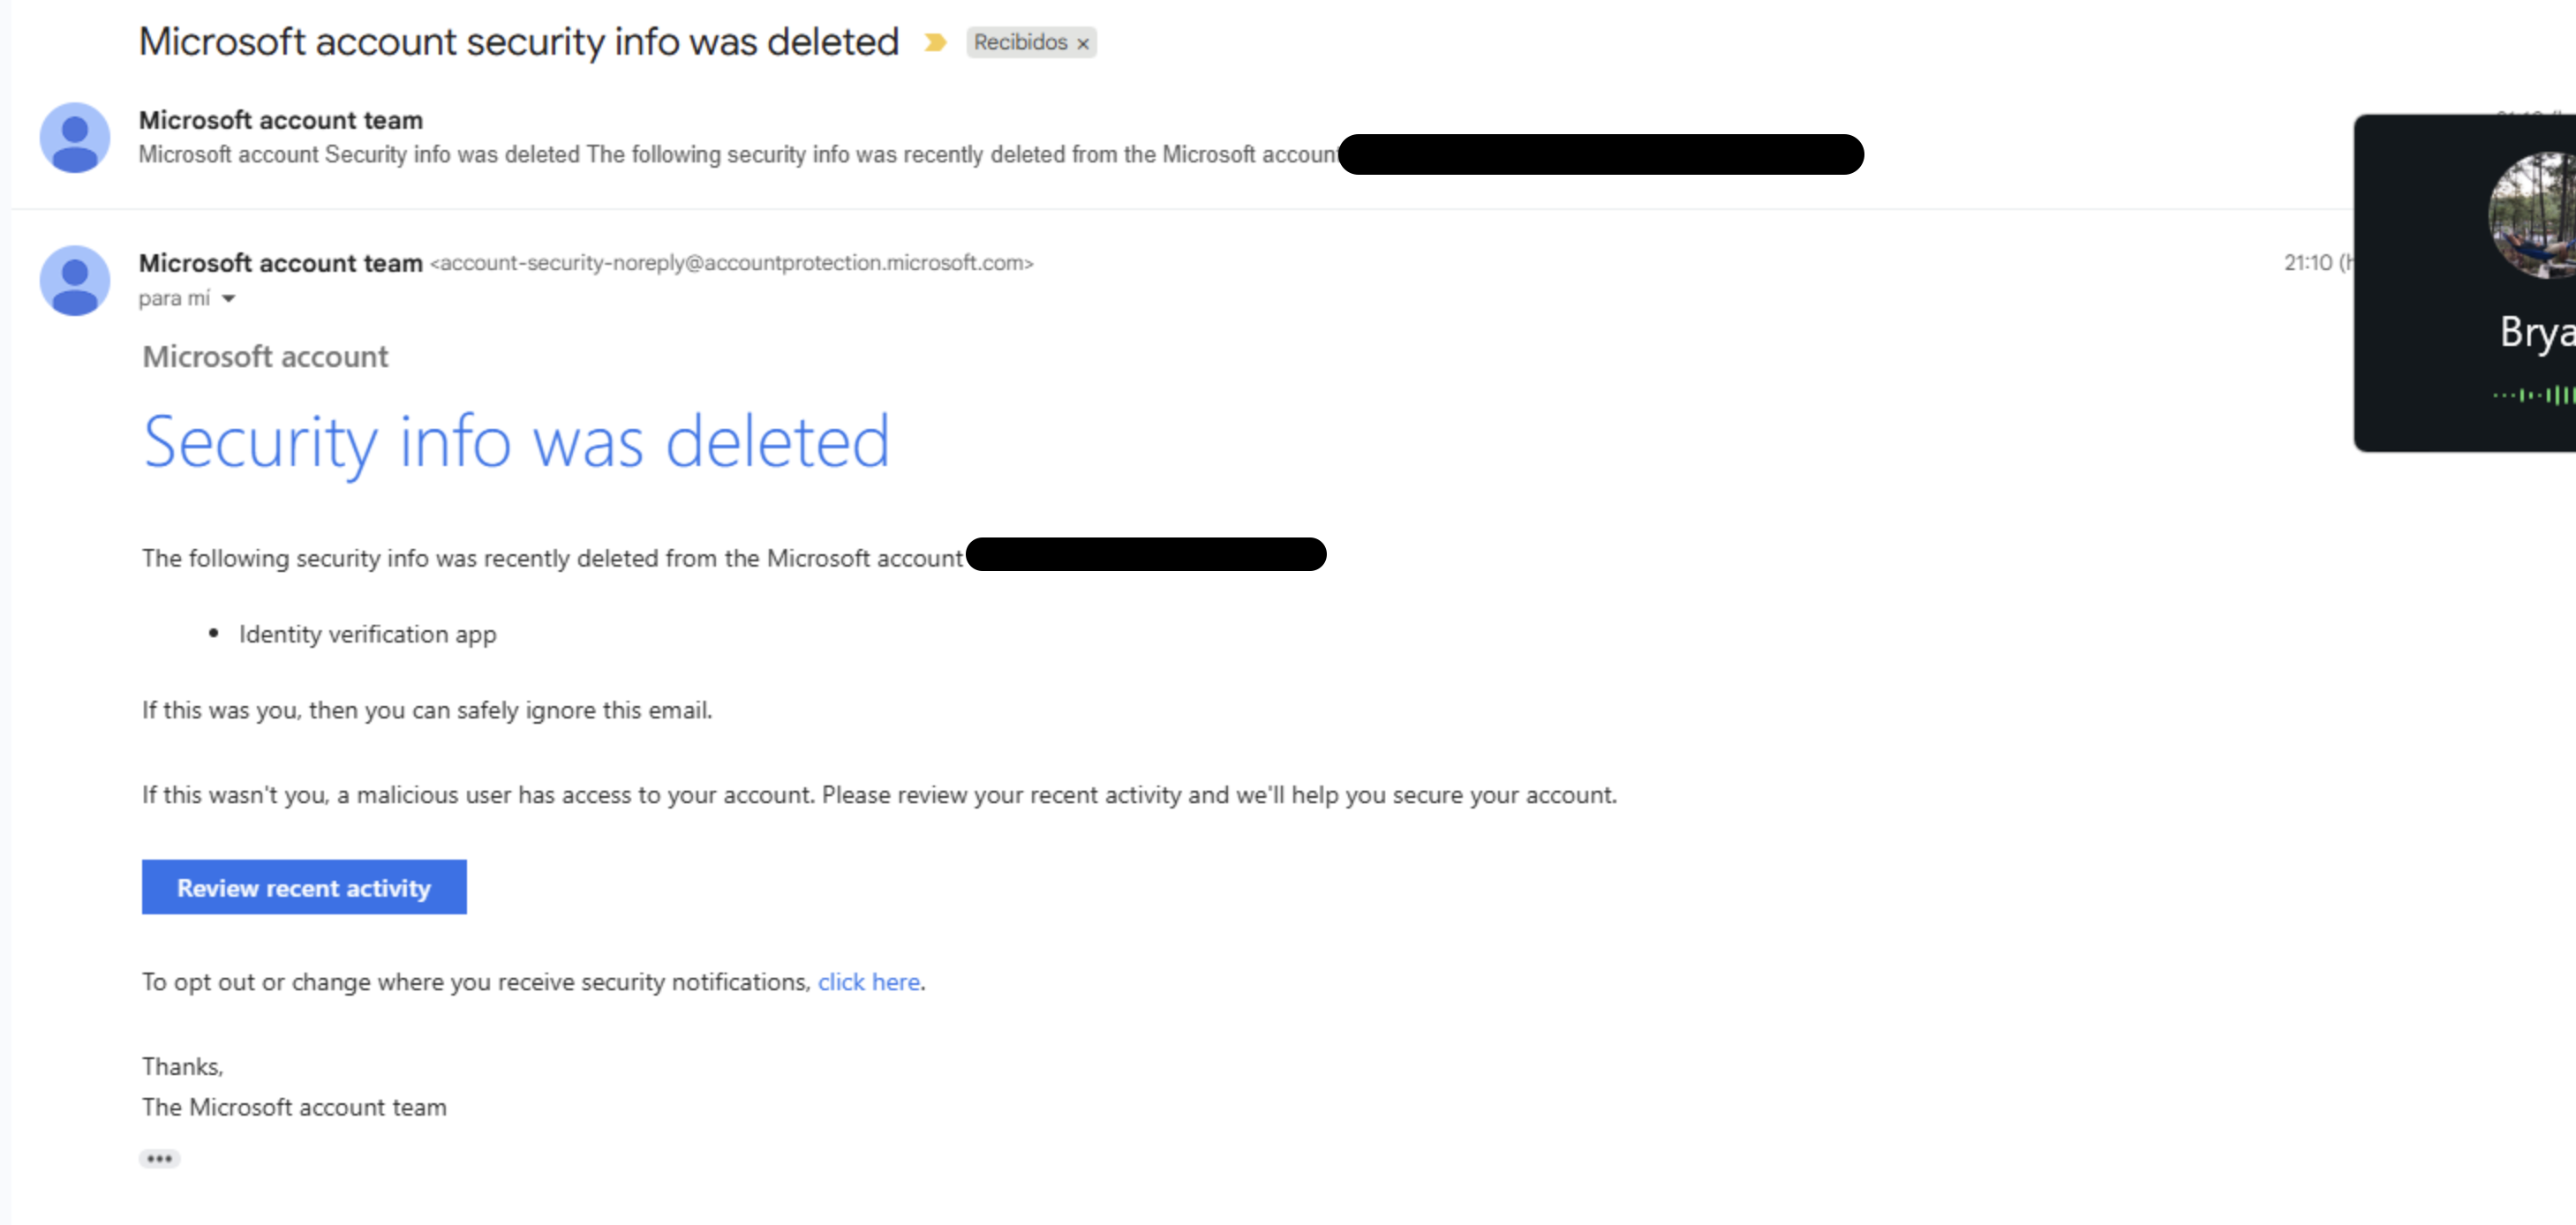Click the Review recent activity button

coord(304,887)
